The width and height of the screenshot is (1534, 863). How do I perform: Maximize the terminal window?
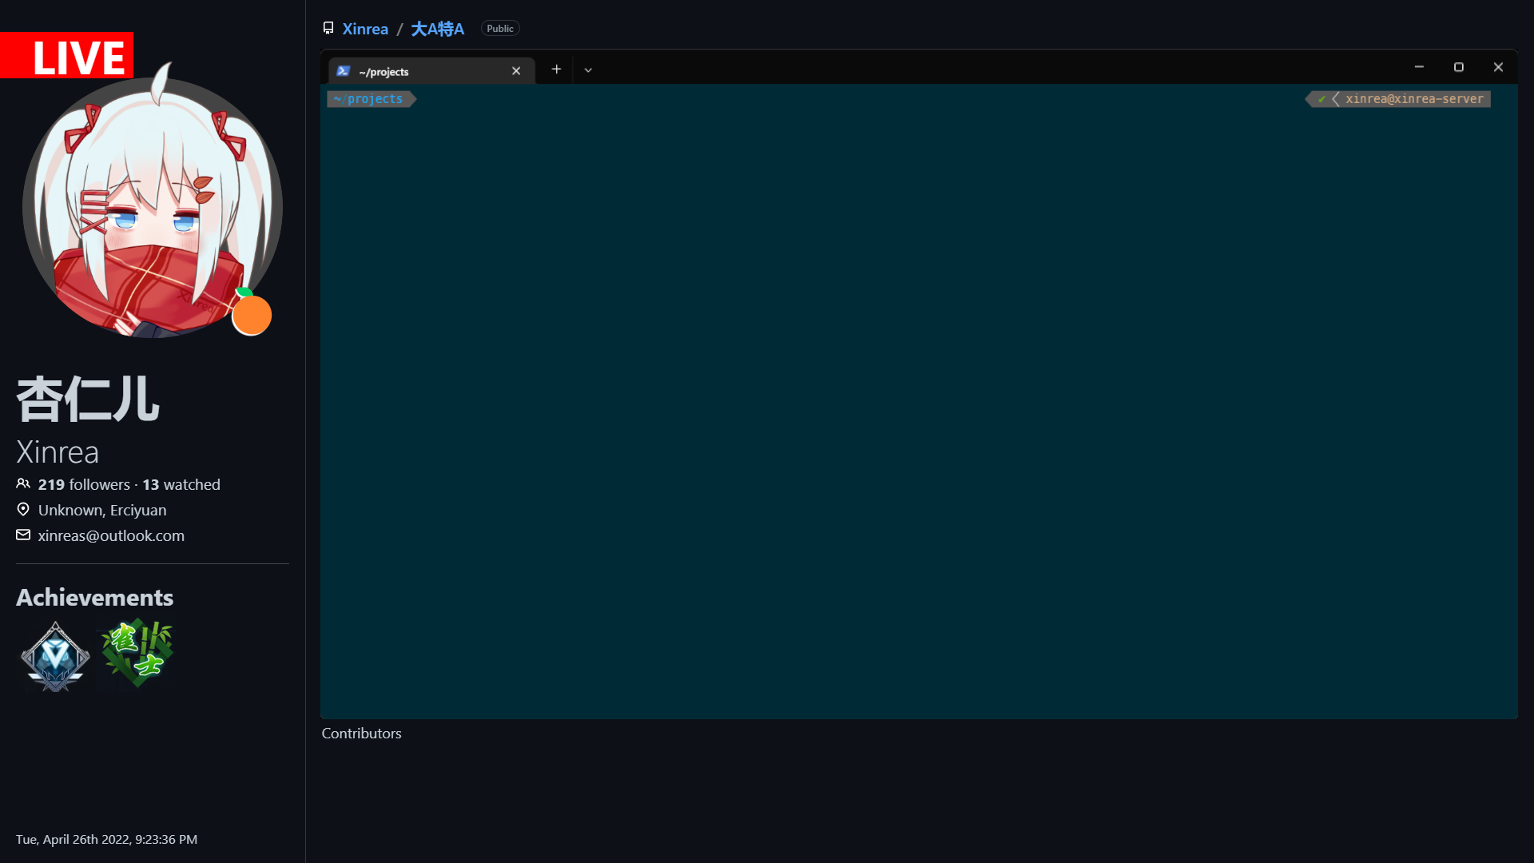coord(1459,67)
